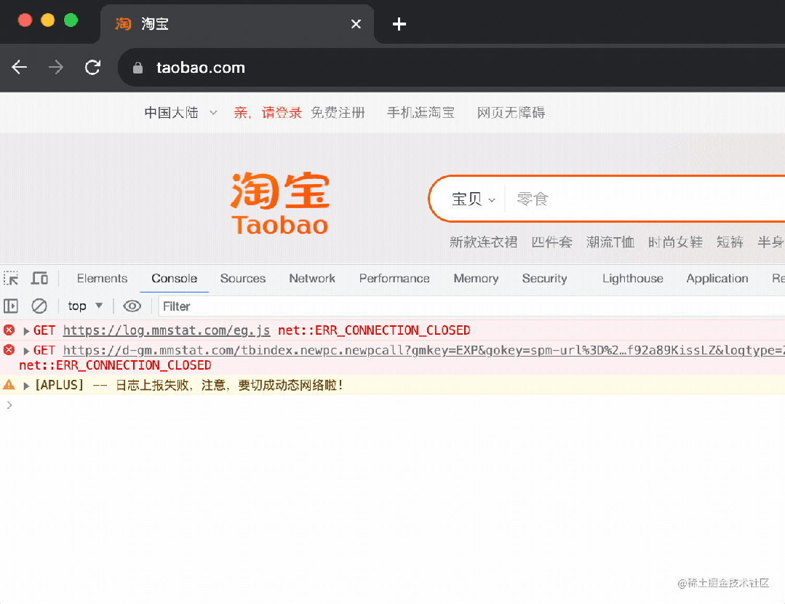This screenshot has height=604, width=785.
Task: Expand the d-gm.mmstat.com GET error
Action: pyautogui.click(x=26, y=351)
